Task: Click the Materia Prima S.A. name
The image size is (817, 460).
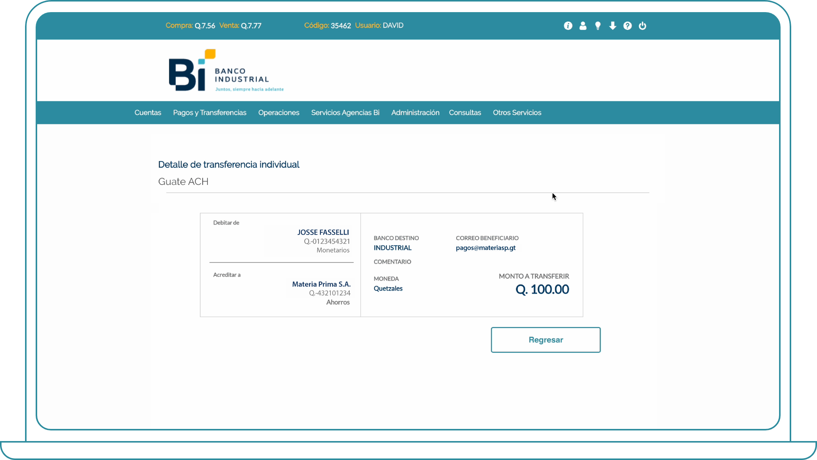Action: 321,284
